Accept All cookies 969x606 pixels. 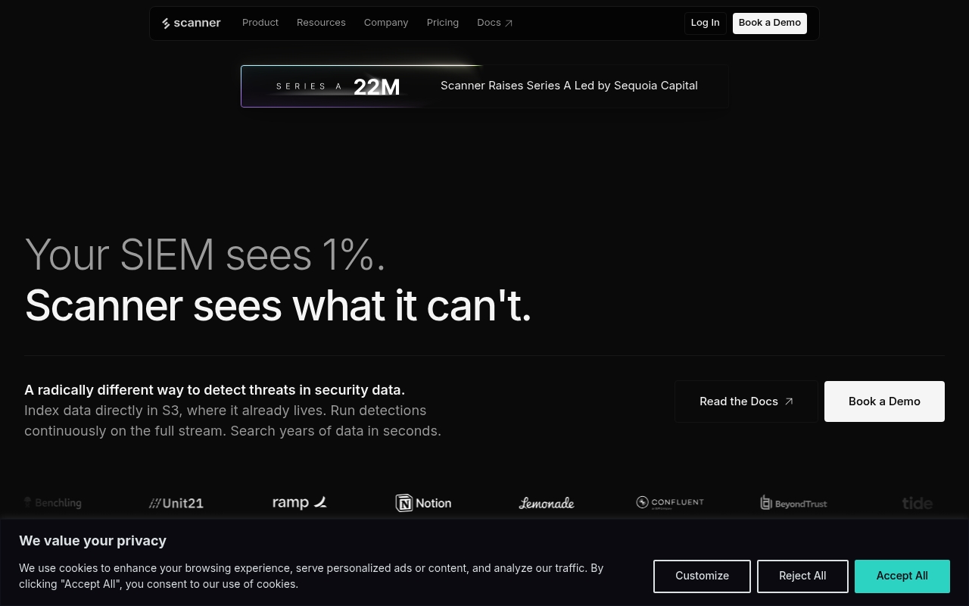(x=902, y=576)
